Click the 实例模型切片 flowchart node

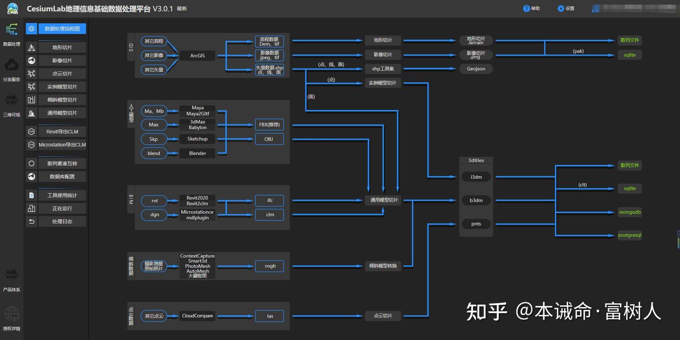(x=383, y=83)
